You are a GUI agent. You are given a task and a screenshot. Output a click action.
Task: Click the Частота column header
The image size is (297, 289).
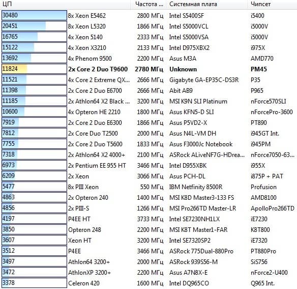click(x=148, y=4)
